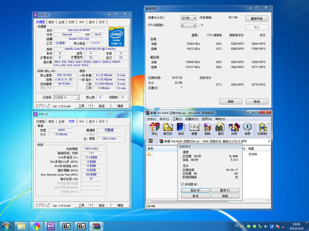Open the View (查看) toolbar icon

pos(194,128)
